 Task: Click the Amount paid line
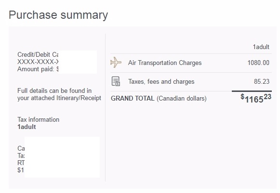38,69
